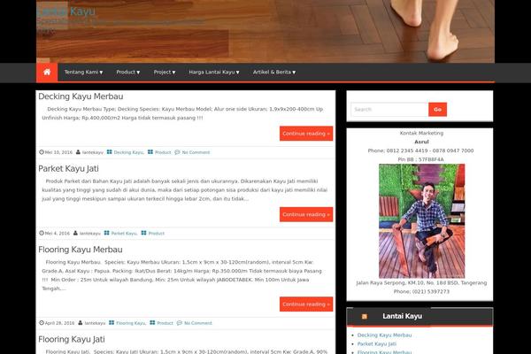Click the clock icon beside Mei 10, 2016
This screenshot has width=531, height=354.
tap(42, 152)
